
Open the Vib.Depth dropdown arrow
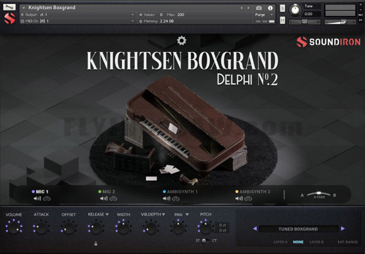[x=164, y=214]
